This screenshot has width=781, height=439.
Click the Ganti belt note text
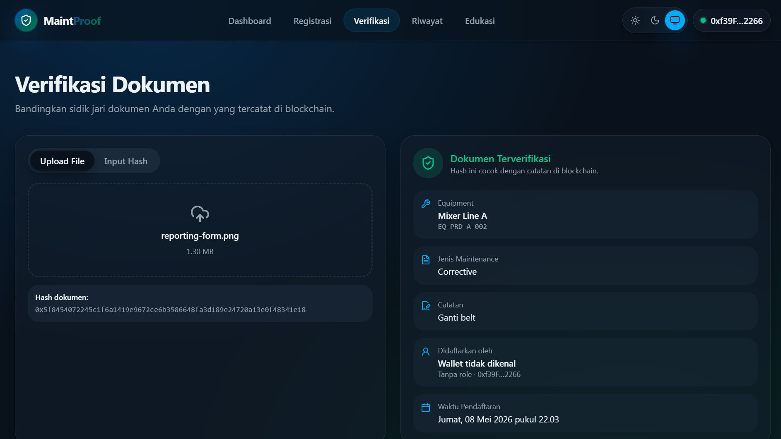point(456,318)
